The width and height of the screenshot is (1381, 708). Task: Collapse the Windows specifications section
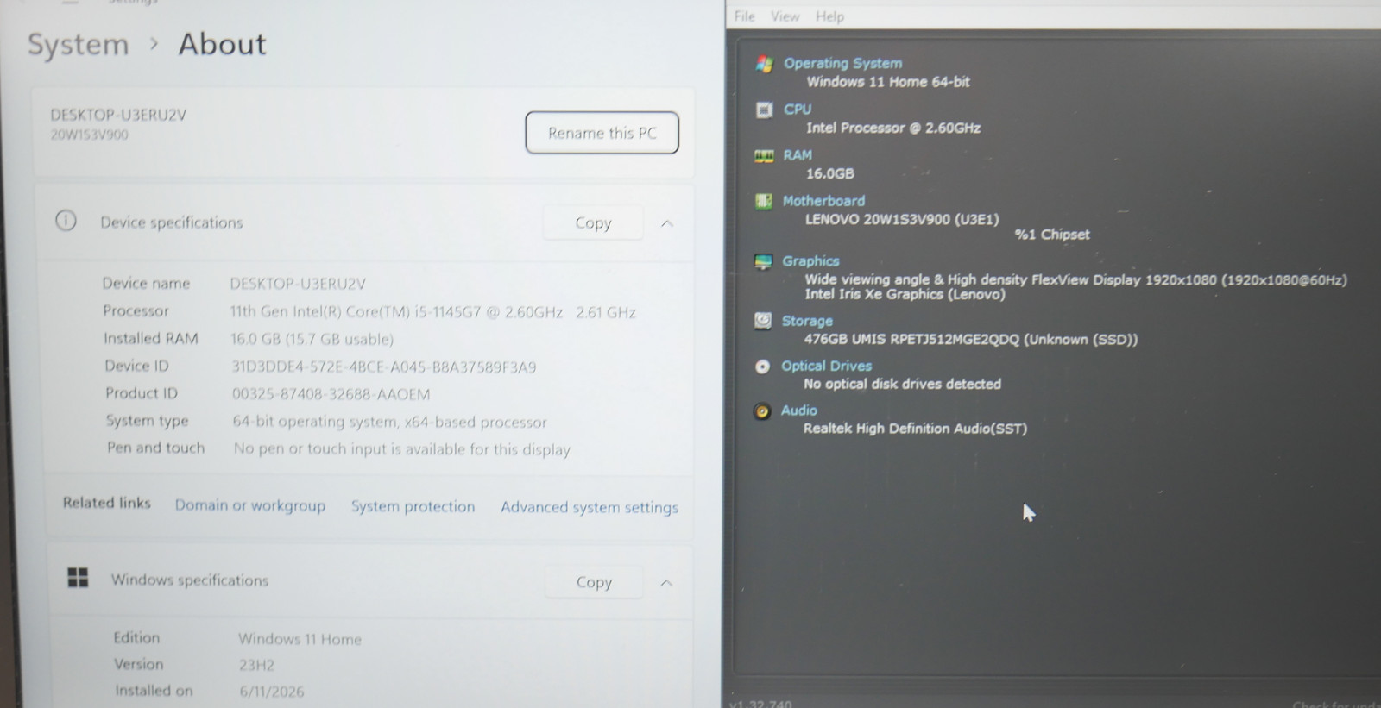coord(666,583)
